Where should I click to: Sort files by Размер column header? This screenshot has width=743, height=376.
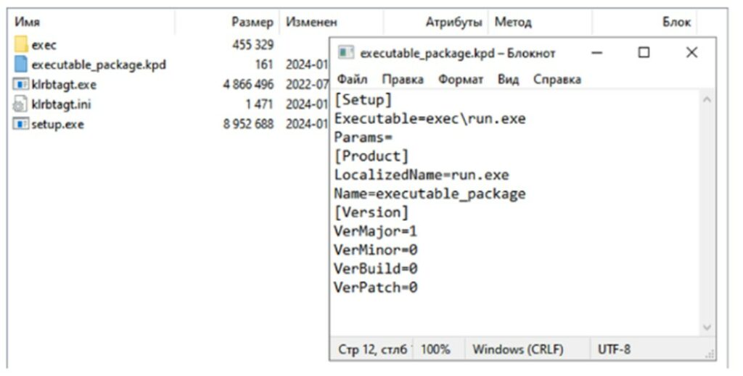click(252, 22)
